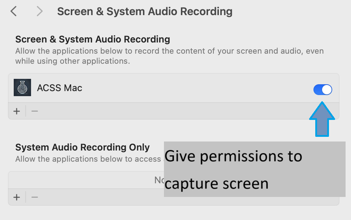Click the bold Screen & System Audio Recording heading

93,40
